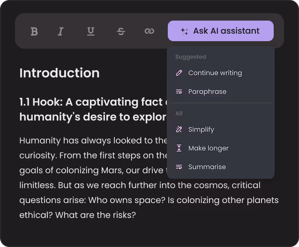Select Paraphrase in the AI menu

point(221,92)
